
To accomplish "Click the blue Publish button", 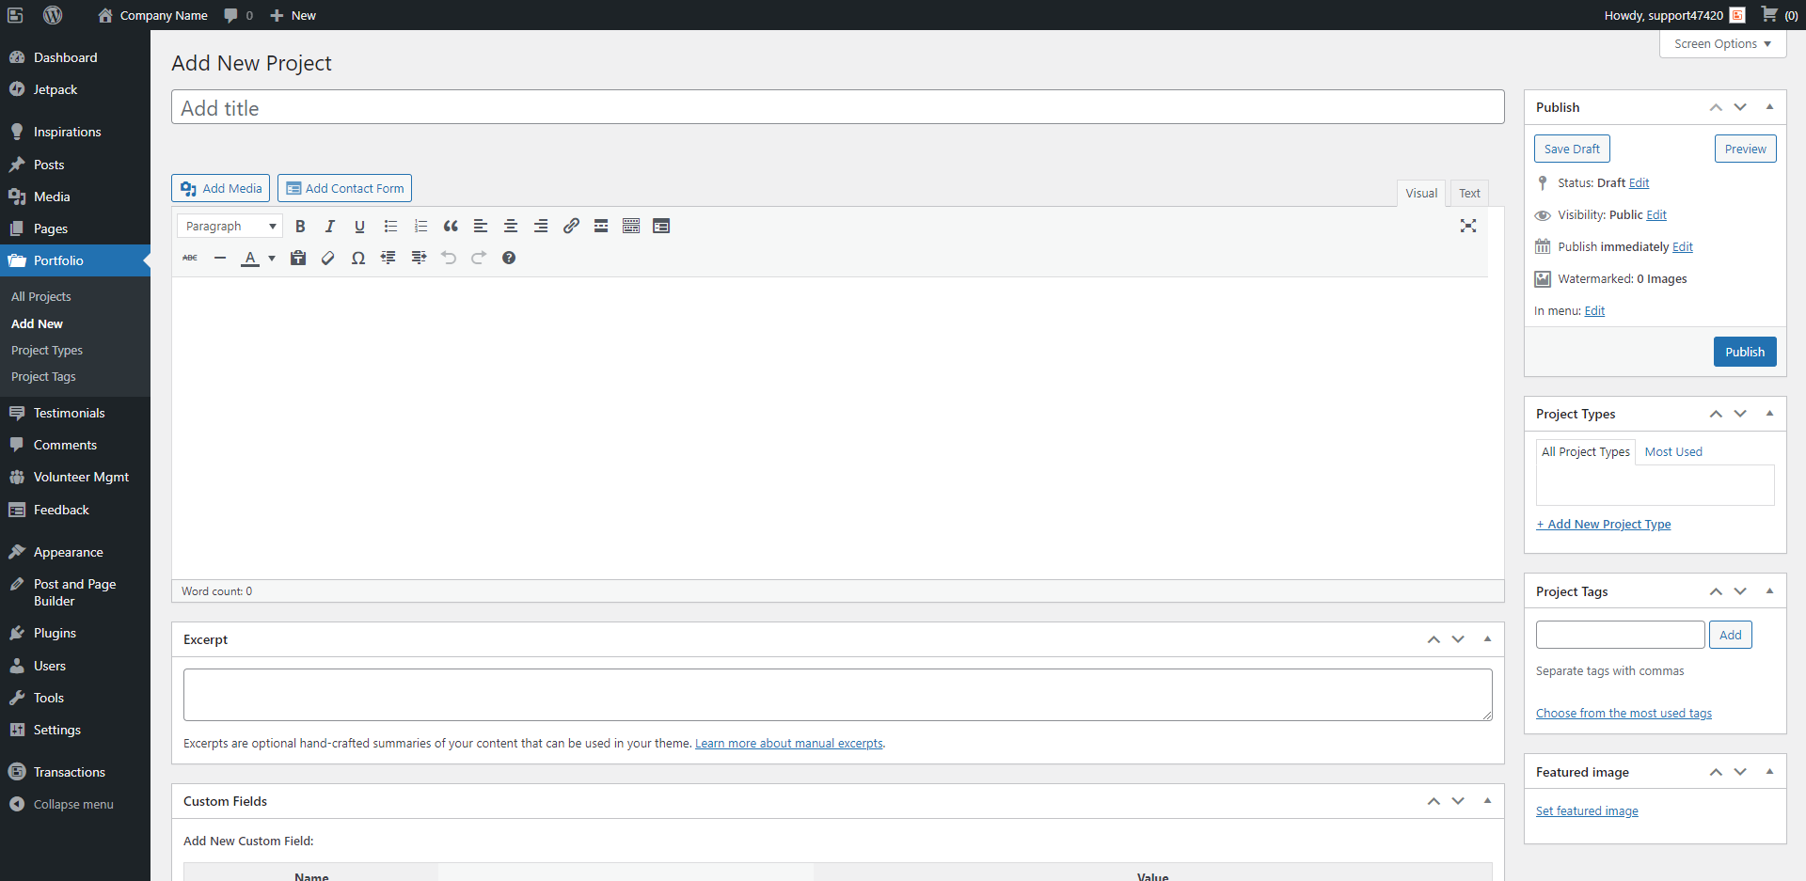I will (1745, 352).
